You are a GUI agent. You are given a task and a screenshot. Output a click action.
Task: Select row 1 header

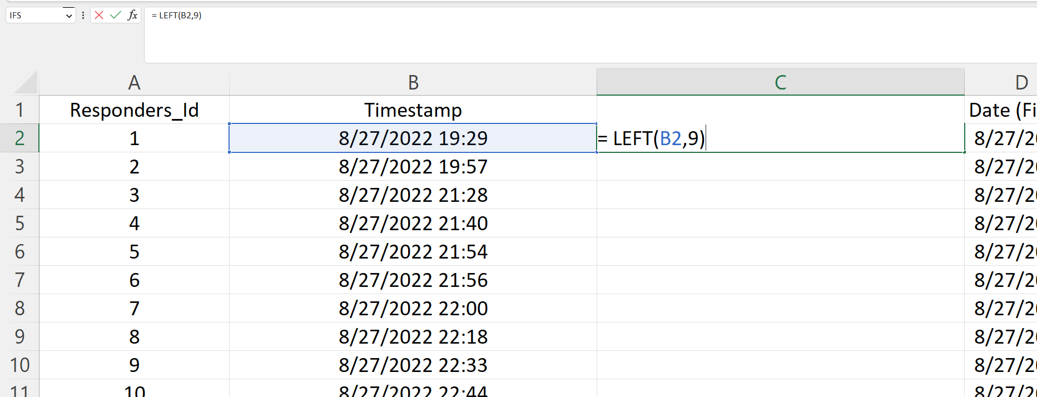coord(20,110)
